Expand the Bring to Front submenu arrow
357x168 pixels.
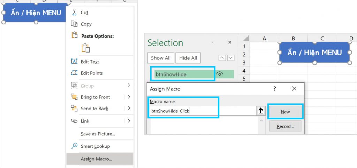[x=129, y=97]
